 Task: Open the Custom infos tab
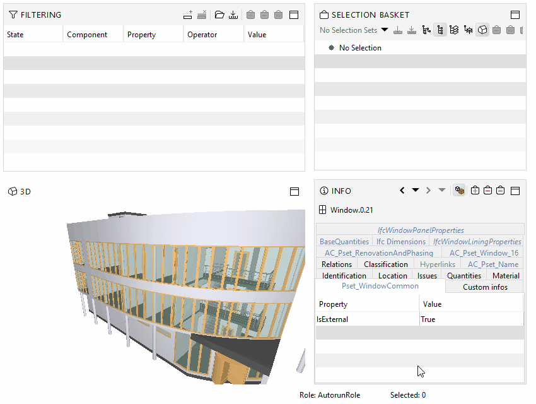(x=485, y=287)
